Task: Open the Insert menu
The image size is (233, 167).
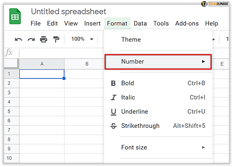Action: click(92, 23)
